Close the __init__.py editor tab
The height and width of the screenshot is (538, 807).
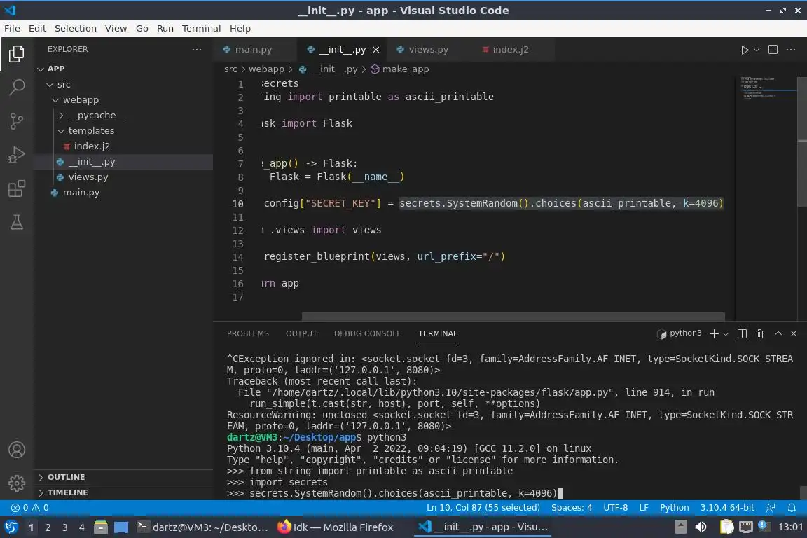point(375,50)
